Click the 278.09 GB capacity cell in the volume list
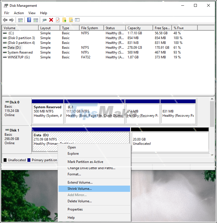 tap(135, 48)
